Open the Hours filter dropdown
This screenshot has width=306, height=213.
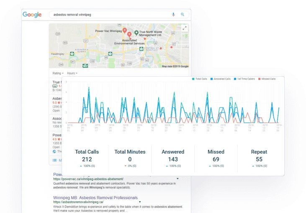(x=72, y=73)
